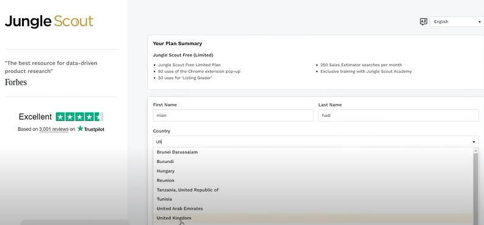Toggle the Country dropdown arrow
The height and width of the screenshot is (225, 484).
[474, 142]
